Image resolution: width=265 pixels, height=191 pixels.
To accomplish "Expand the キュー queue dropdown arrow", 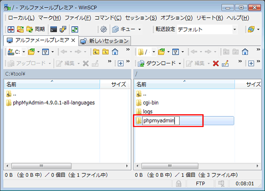I will point(140,30).
